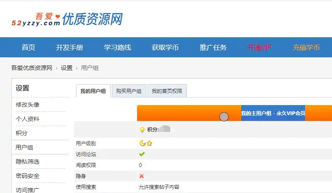Viewport: 332px width, 193px height.
Task: Click the 阅读权限 row label
Action: [86, 165]
